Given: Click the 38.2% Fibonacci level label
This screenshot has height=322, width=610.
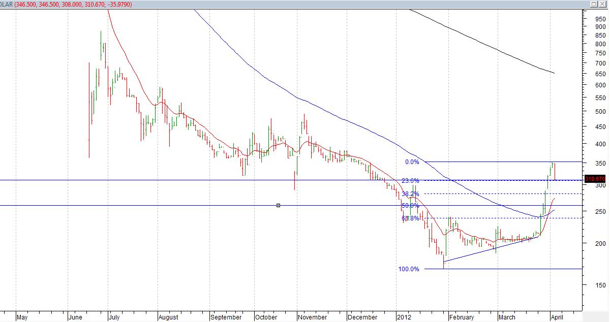Looking at the screenshot, I should click(x=410, y=194).
